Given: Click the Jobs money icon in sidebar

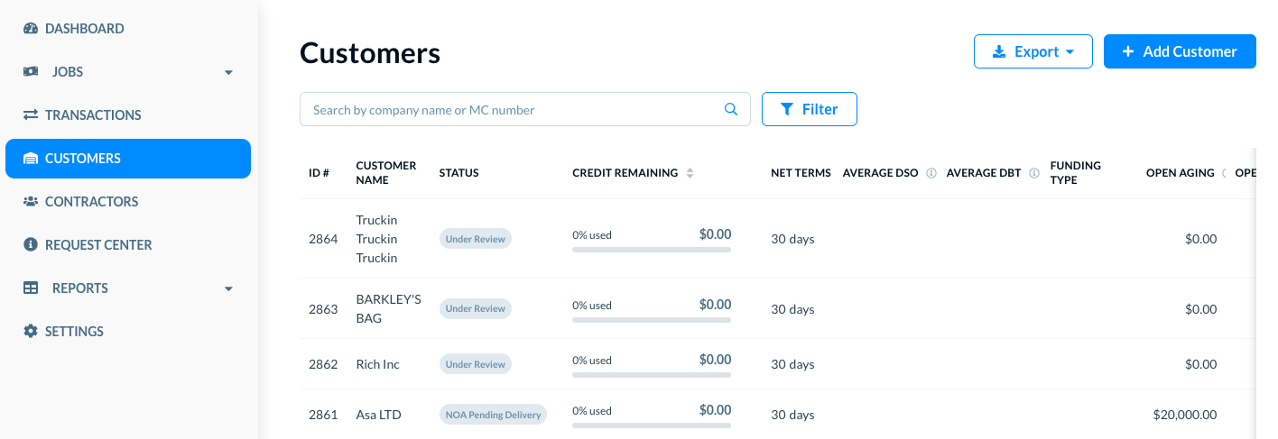Looking at the screenshot, I should [31, 72].
